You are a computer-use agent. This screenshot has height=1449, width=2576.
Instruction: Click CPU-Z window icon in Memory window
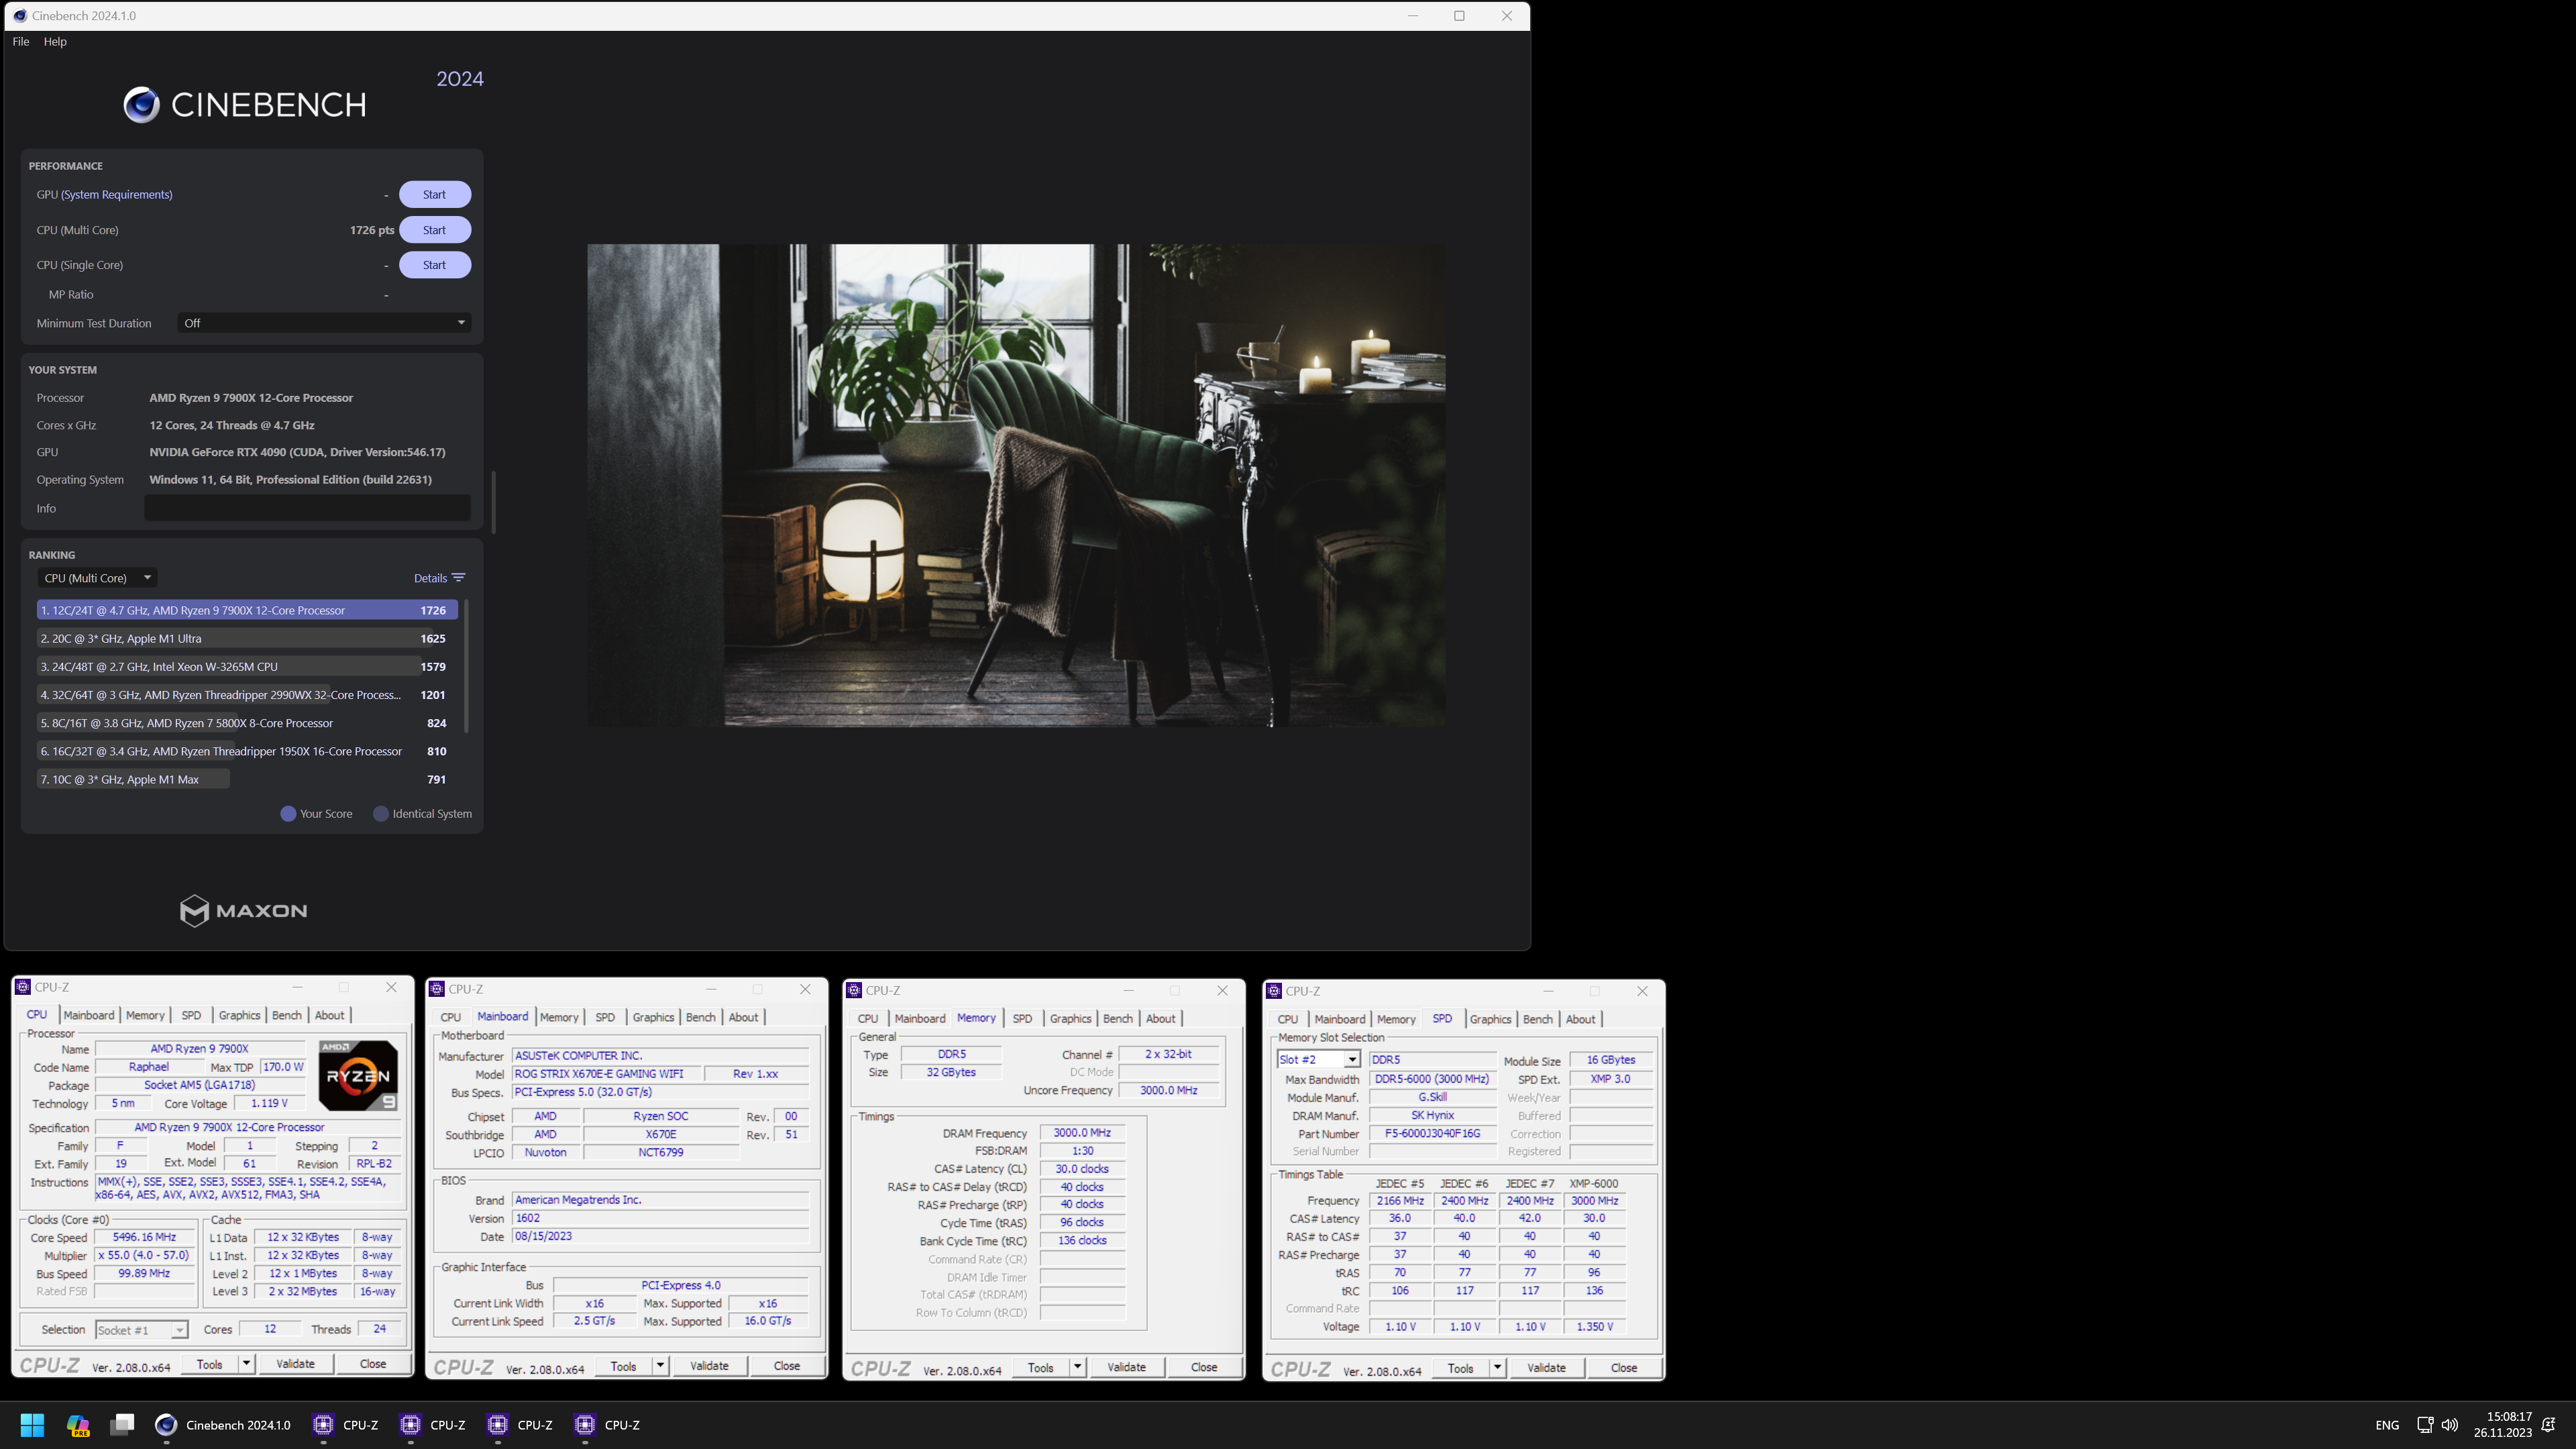854,990
